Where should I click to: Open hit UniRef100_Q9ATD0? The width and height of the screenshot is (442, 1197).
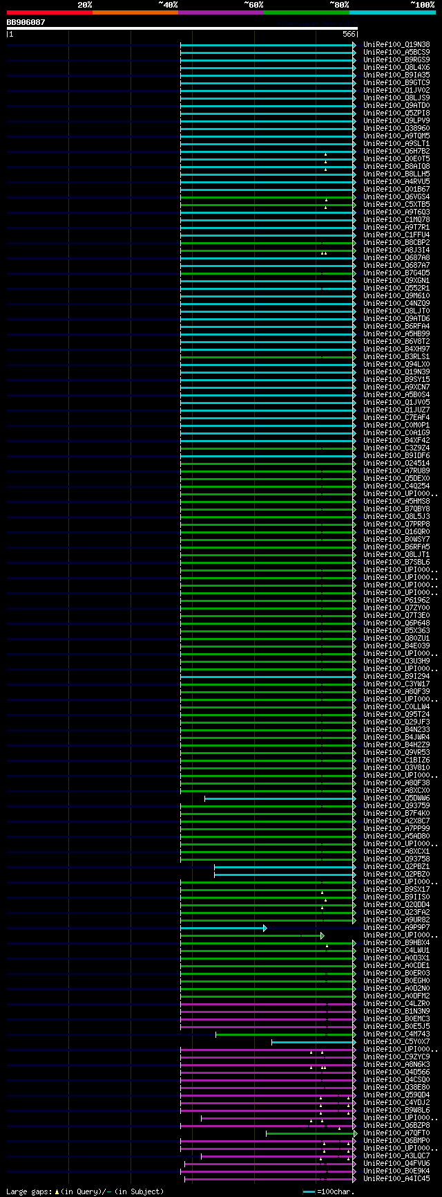click(x=396, y=105)
